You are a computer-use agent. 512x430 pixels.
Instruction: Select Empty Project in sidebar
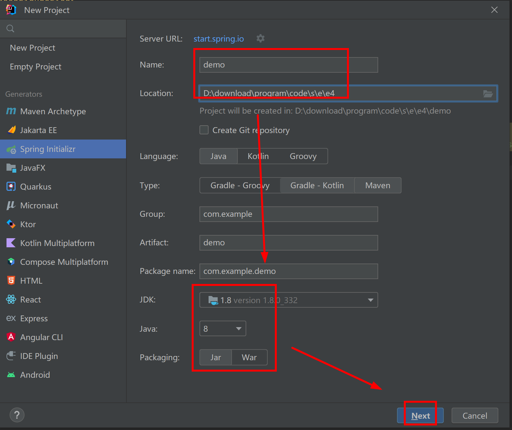point(35,67)
